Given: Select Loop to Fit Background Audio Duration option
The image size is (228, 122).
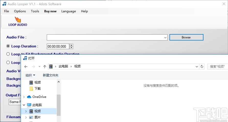Looking at the screenshot, I should (x=8, y=54).
